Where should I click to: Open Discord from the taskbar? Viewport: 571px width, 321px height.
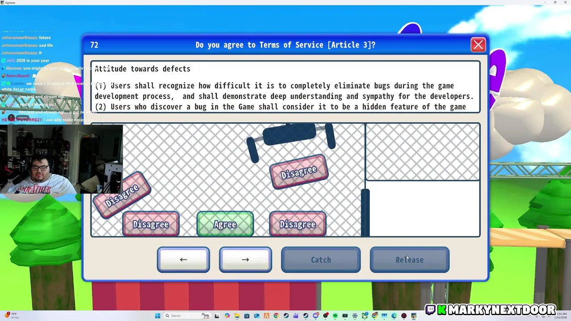click(316, 316)
